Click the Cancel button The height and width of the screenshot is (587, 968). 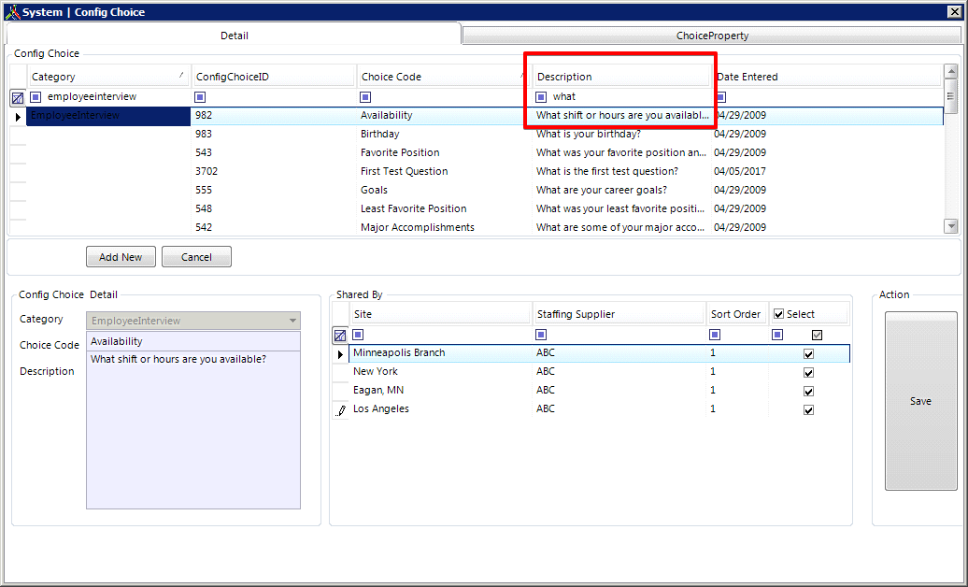[x=196, y=257]
